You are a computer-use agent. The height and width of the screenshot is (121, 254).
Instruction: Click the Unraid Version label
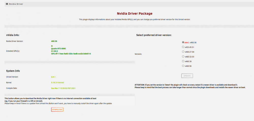(12, 77)
